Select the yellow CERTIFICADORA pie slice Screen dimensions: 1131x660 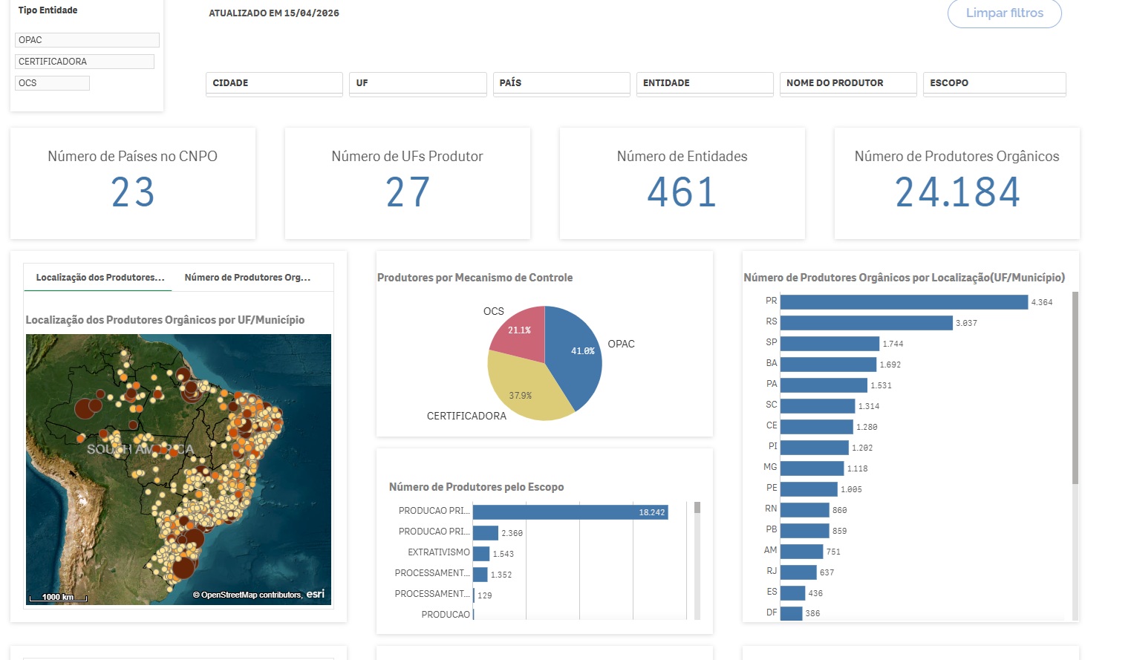coord(524,390)
